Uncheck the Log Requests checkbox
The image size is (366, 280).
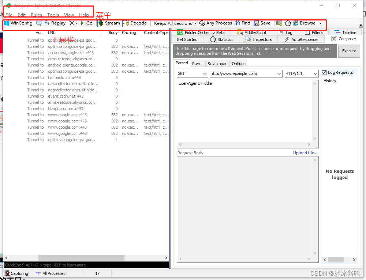pyautogui.click(x=324, y=72)
